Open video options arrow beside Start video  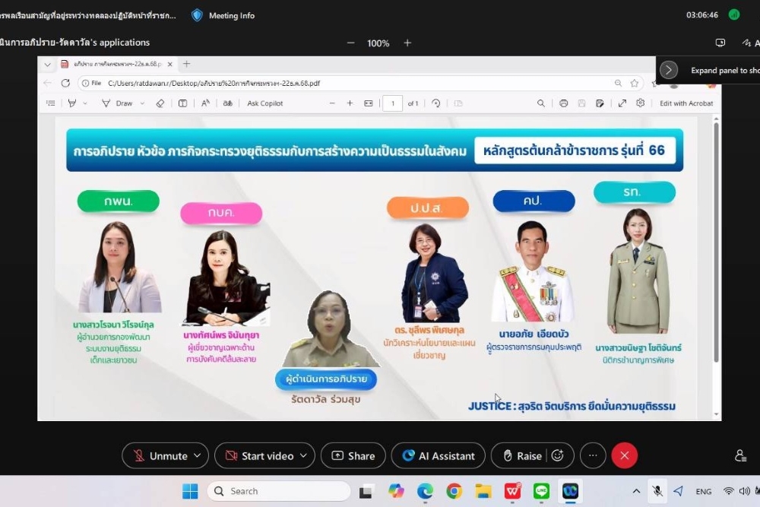[303, 456]
